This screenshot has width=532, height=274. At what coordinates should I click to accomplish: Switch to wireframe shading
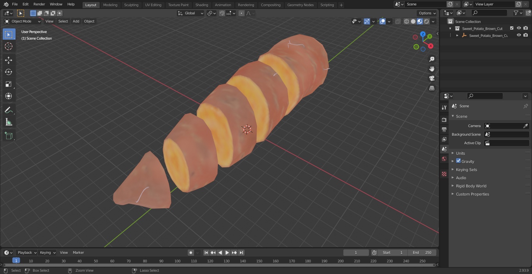[407, 21]
